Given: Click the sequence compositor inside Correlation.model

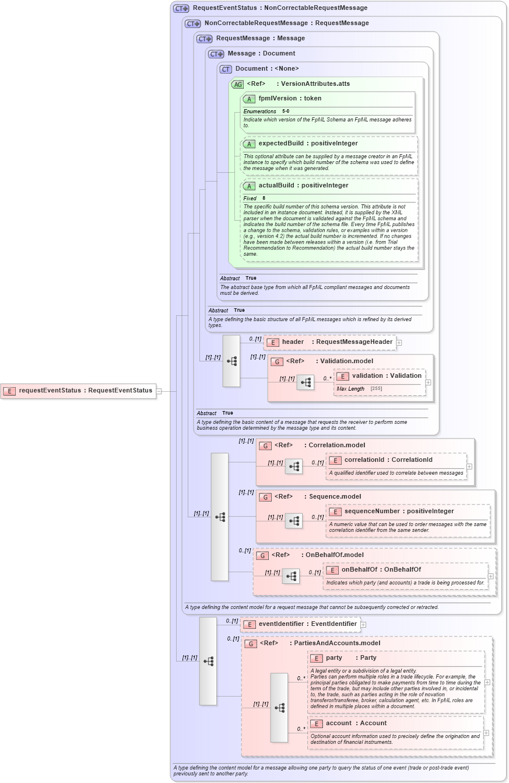Looking at the screenshot, I should 294,467.
